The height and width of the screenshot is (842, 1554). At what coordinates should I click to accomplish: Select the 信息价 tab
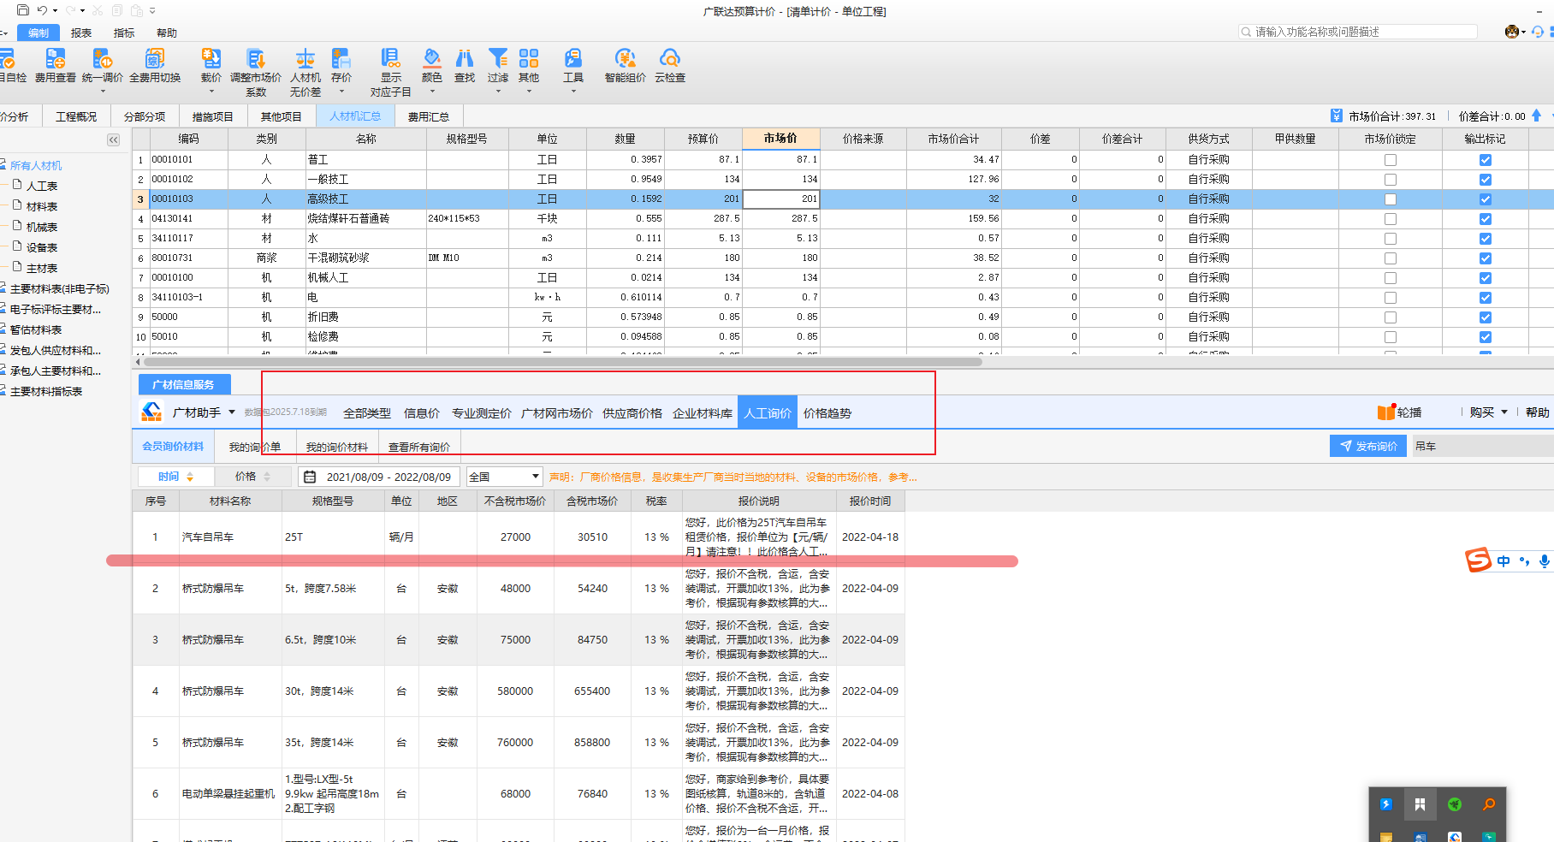point(422,412)
